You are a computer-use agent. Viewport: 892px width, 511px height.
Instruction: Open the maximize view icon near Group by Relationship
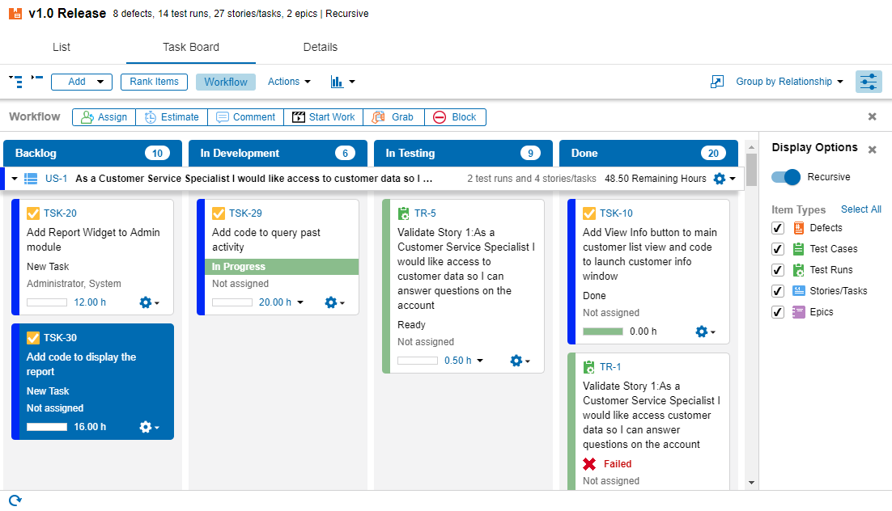[716, 81]
